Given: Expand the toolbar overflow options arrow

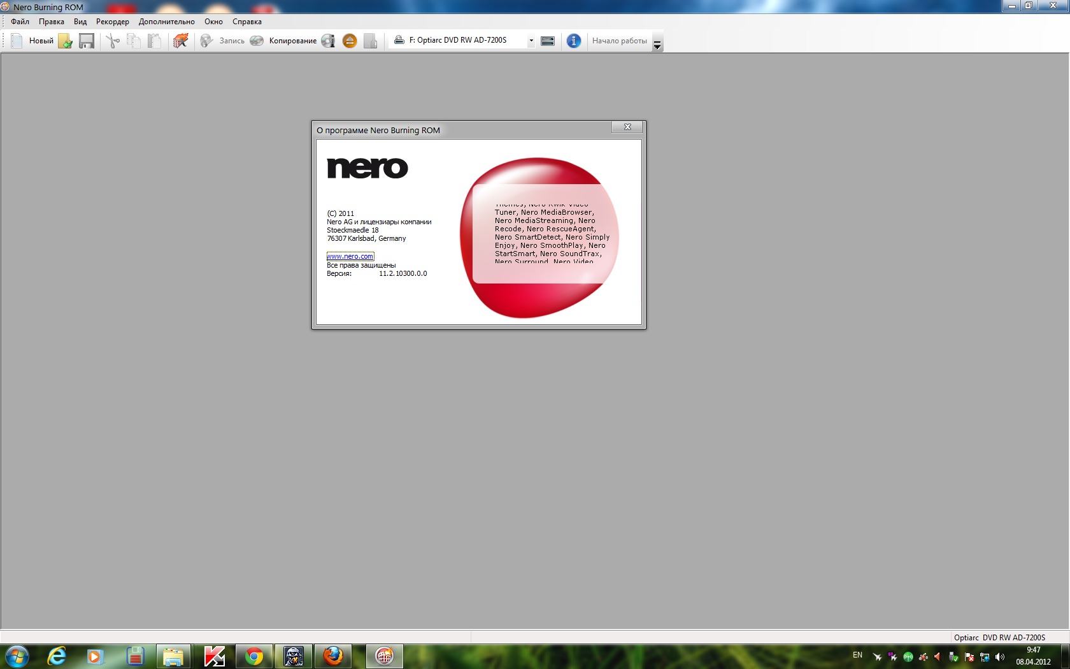Looking at the screenshot, I should pyautogui.click(x=657, y=42).
